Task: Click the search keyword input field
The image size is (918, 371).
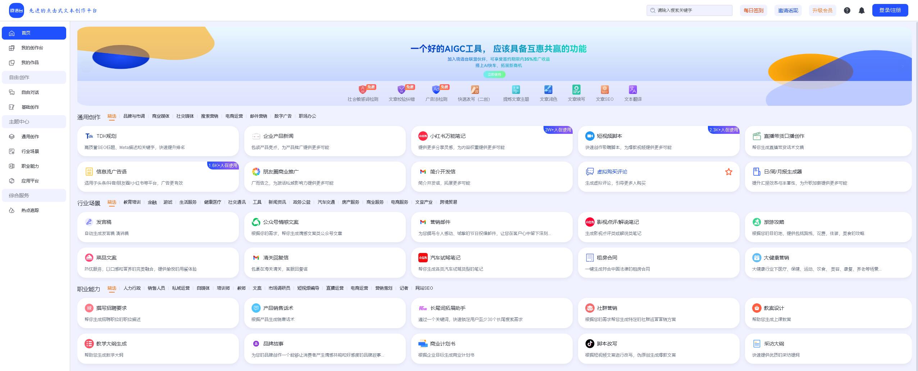Action: coord(690,10)
